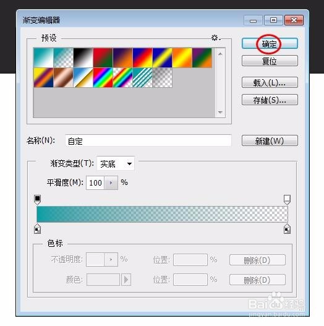Select the blue, yellow, blue gradient preset

click(x=163, y=58)
